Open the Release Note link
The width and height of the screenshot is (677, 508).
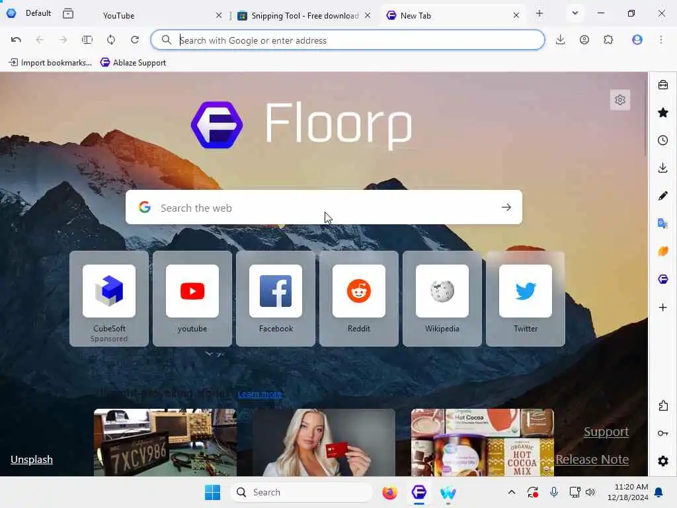click(x=592, y=459)
